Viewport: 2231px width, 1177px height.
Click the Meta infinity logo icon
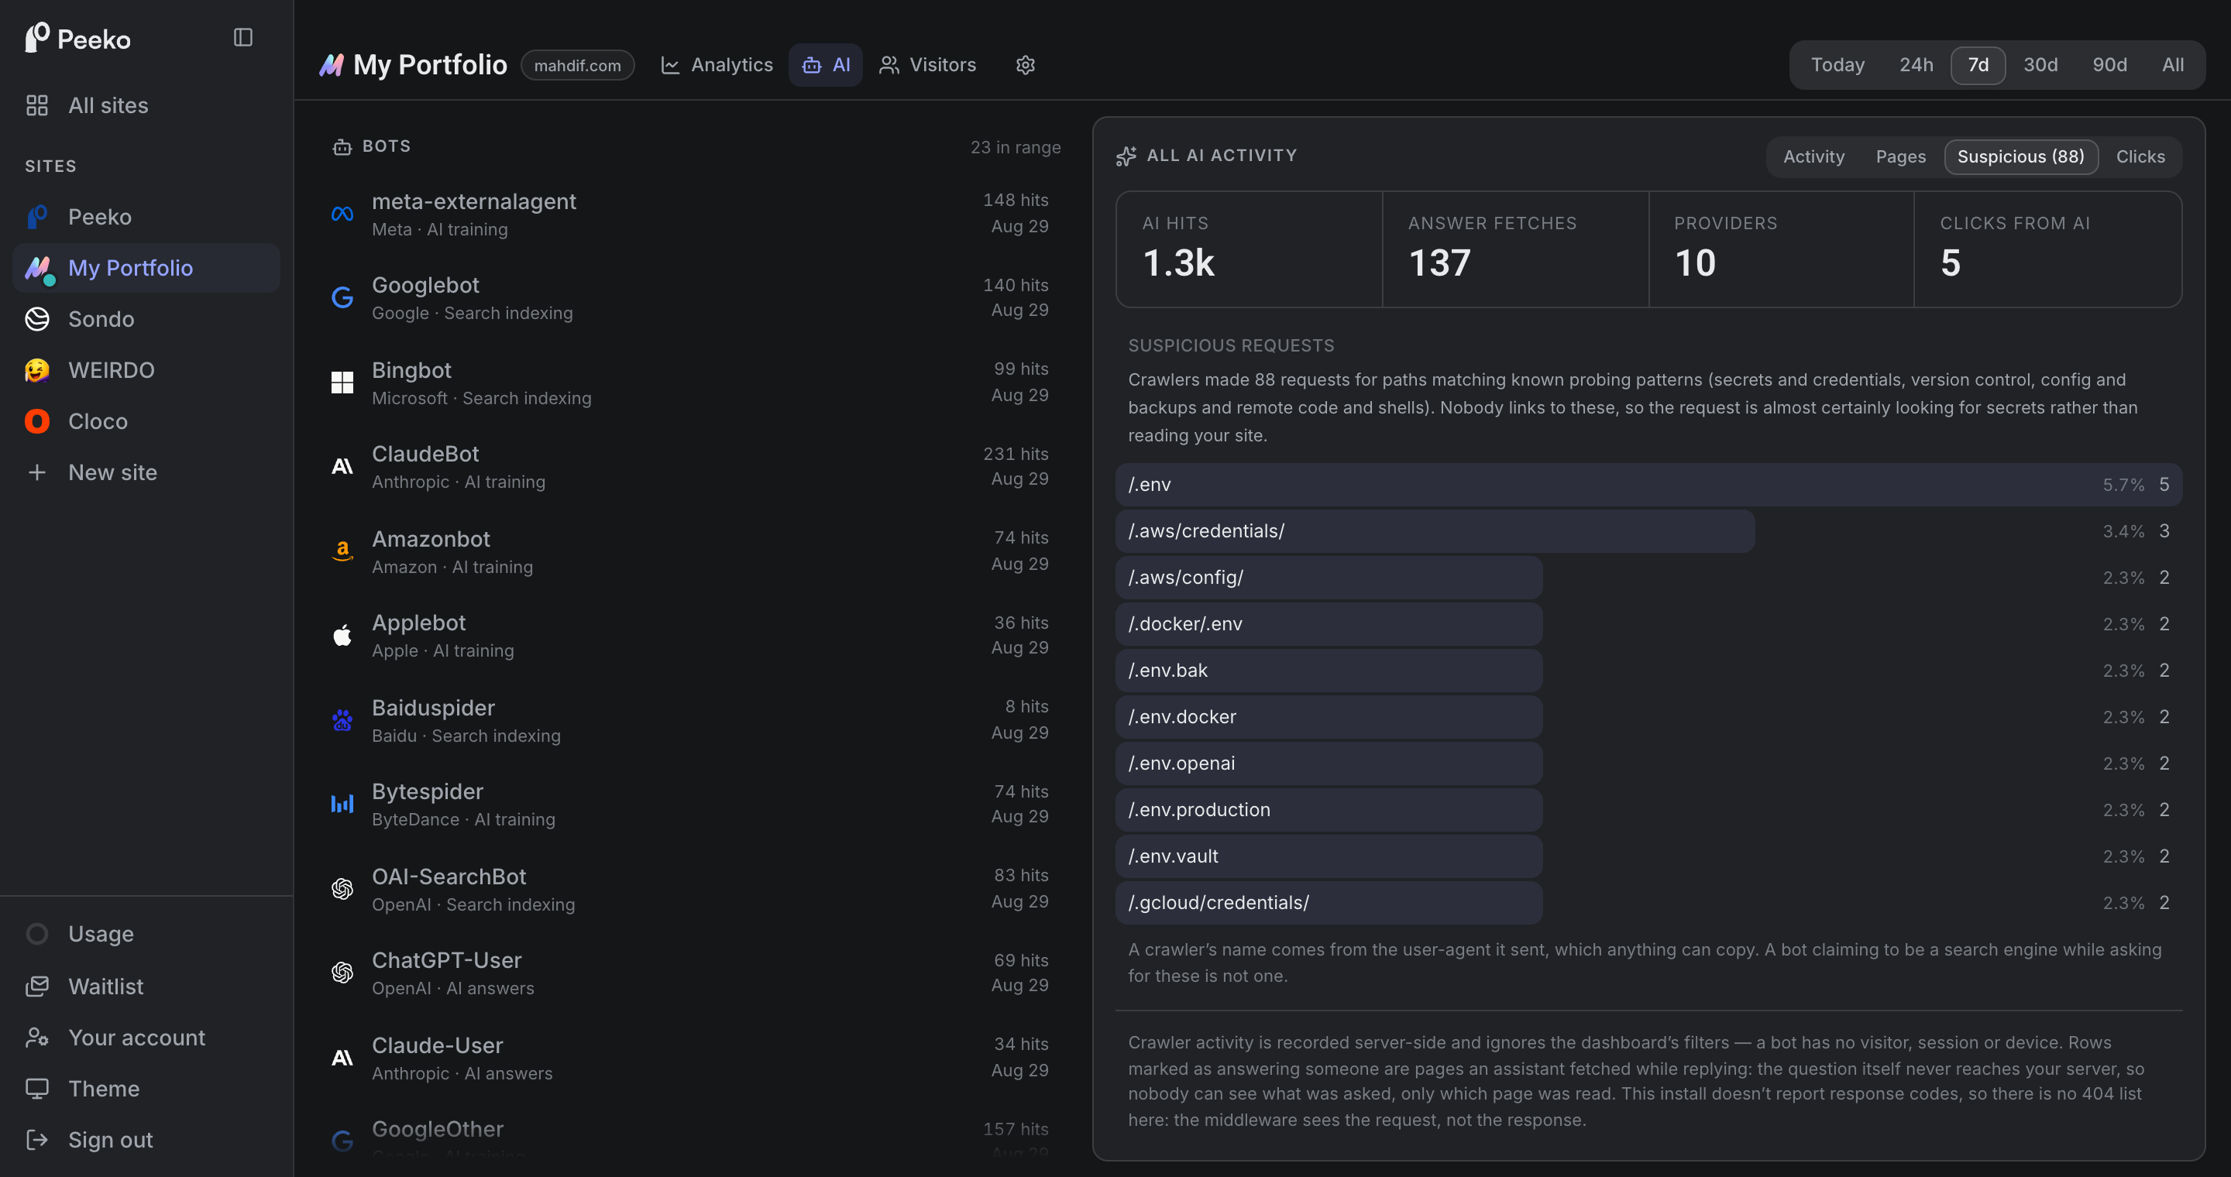(x=342, y=214)
